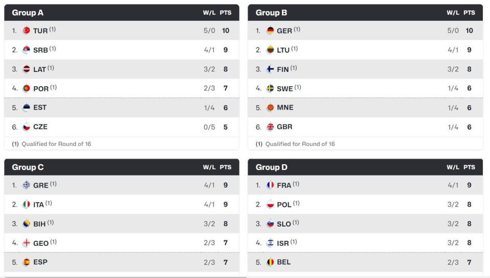Click Turkey flag icon in Group A
This screenshot has width=490, height=278.
27,30
